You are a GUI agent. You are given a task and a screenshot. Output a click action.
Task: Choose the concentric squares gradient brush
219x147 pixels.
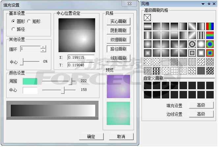coord(192,53)
